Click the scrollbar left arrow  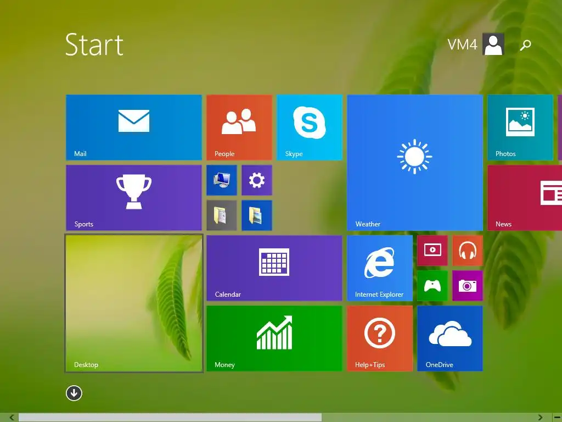click(x=12, y=418)
